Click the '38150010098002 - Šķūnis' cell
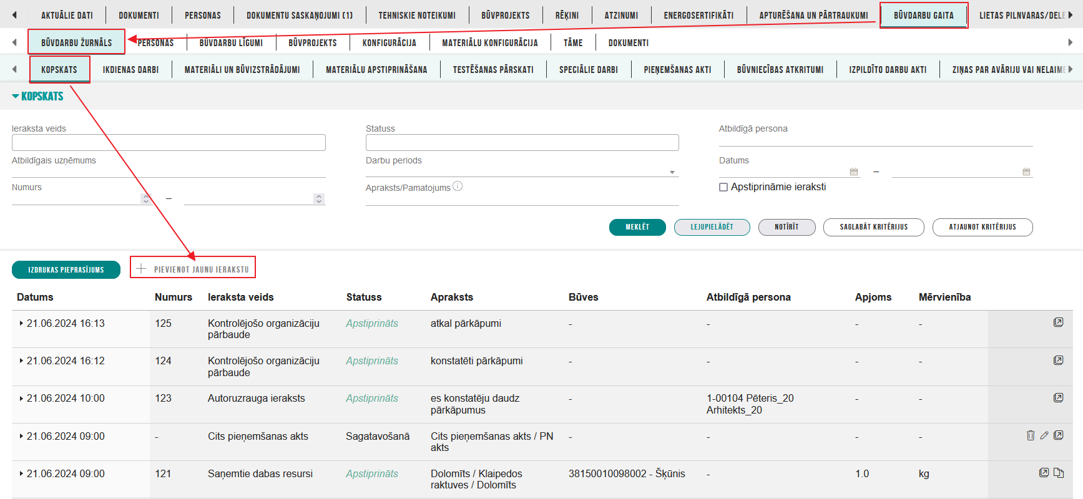 627,473
